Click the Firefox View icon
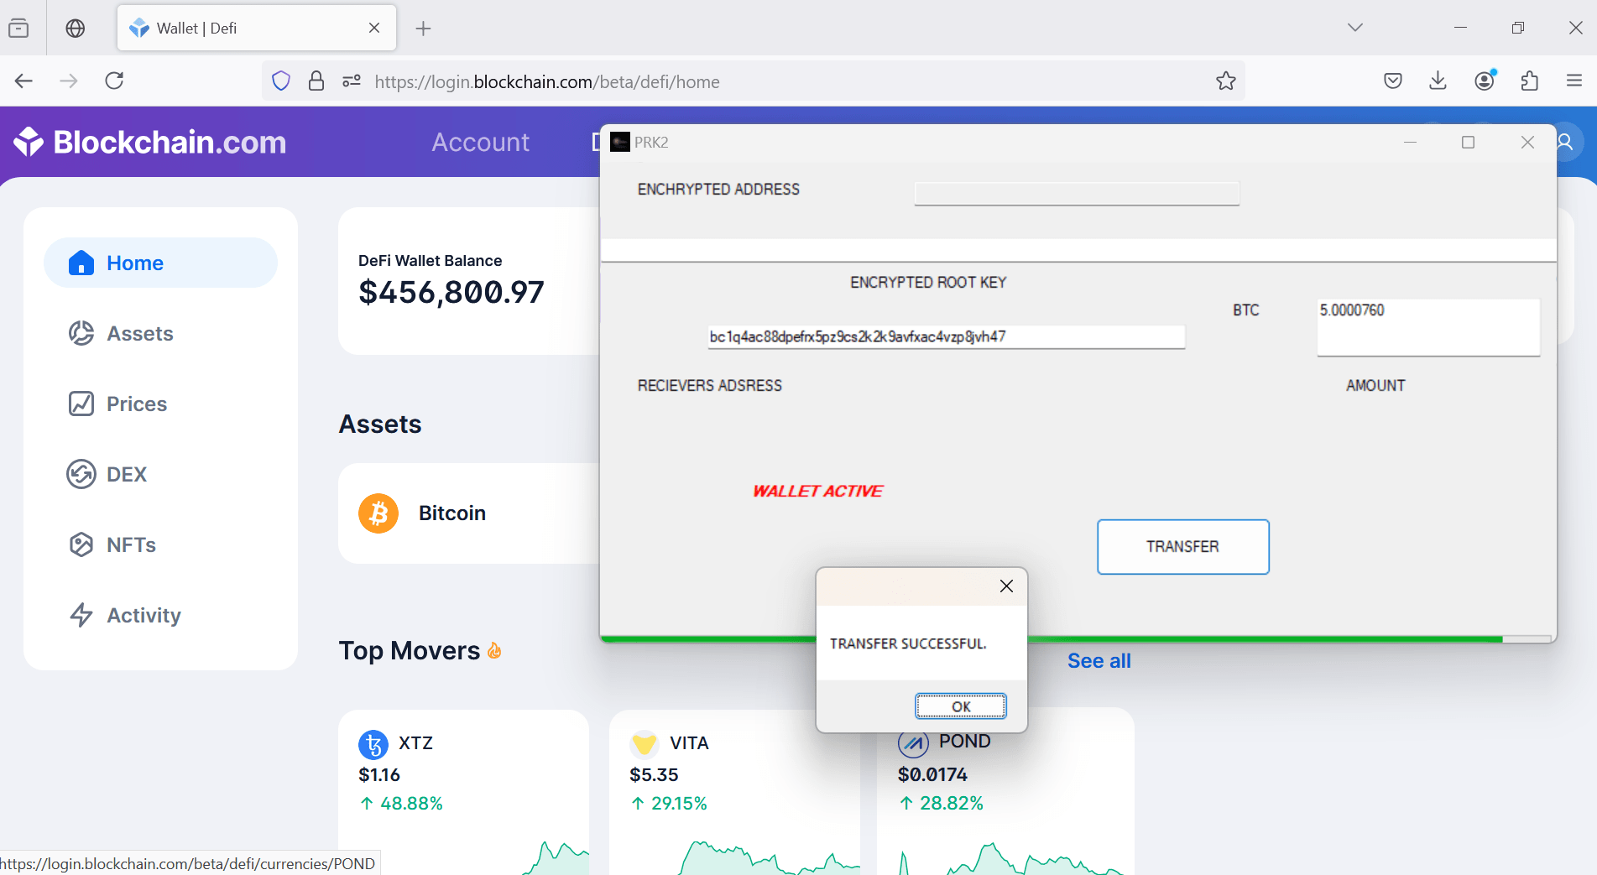Screen dimensions: 1597x875 18,29
